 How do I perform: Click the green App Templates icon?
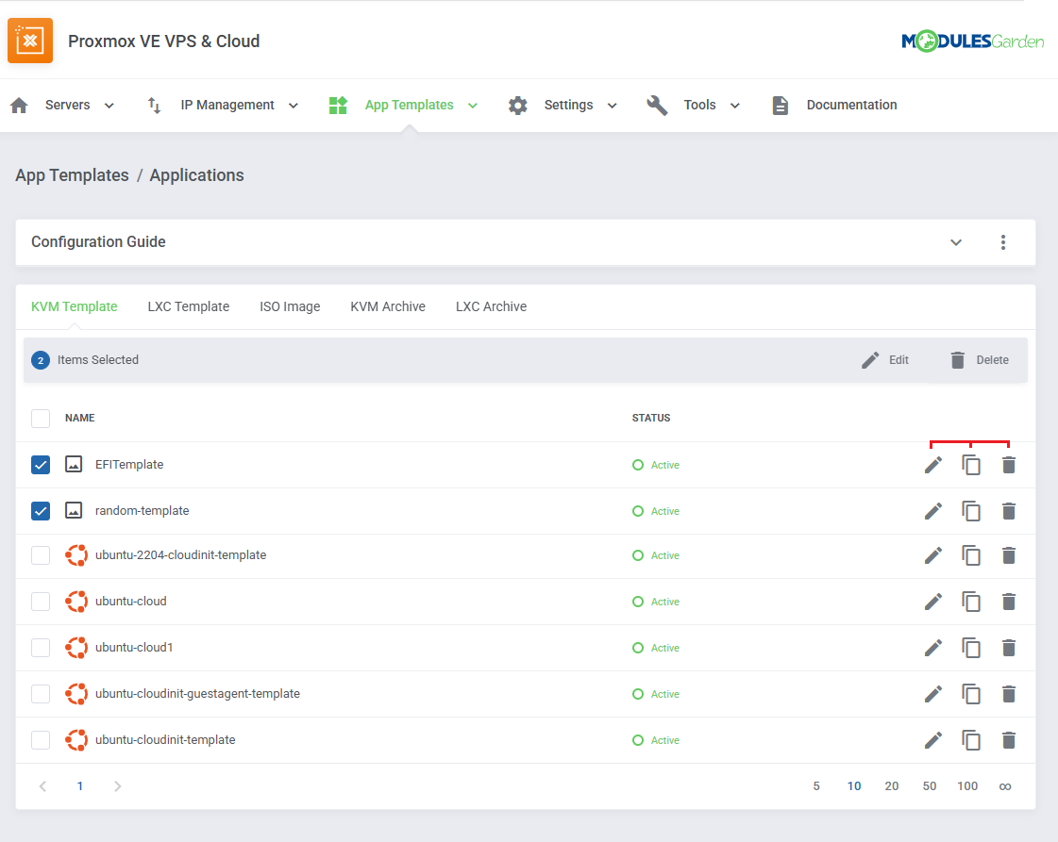[337, 106]
